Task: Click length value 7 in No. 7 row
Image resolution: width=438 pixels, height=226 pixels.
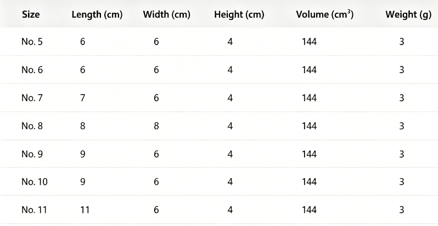Action: click(82, 98)
